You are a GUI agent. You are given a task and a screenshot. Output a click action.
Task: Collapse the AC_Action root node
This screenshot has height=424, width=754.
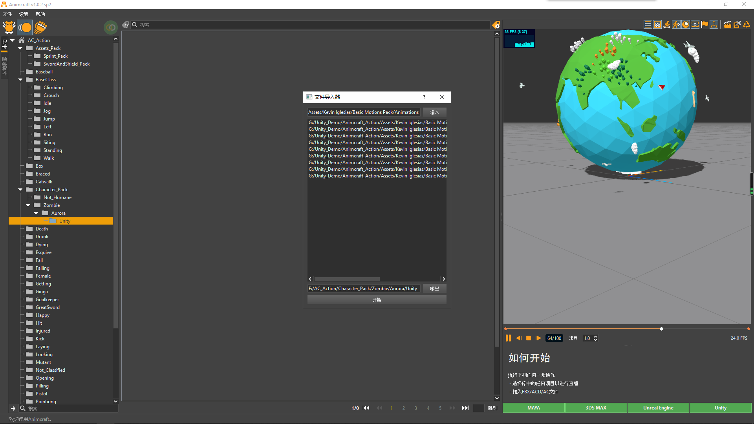click(12, 40)
